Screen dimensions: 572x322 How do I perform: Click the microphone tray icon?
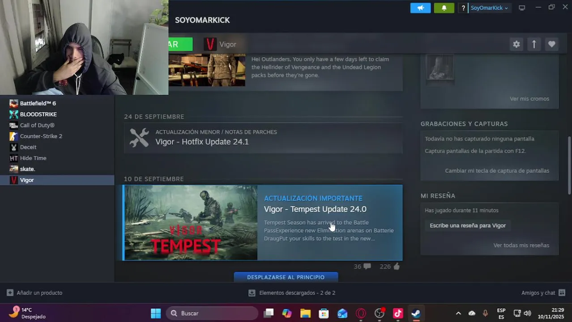click(x=485, y=314)
